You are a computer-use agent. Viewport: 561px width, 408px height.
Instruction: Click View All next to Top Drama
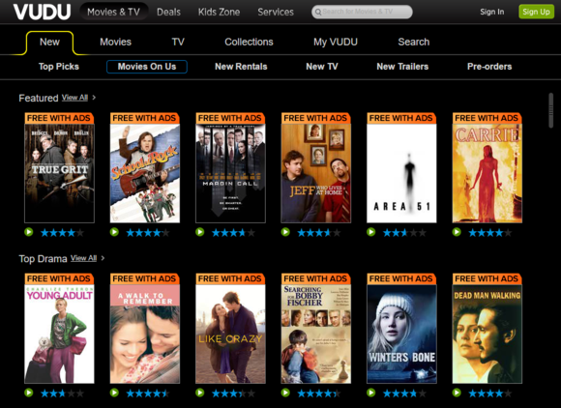pyautogui.click(x=83, y=258)
